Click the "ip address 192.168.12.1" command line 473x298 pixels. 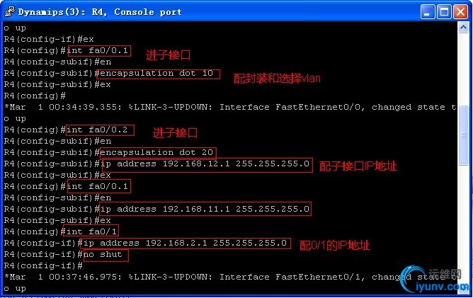(x=205, y=164)
